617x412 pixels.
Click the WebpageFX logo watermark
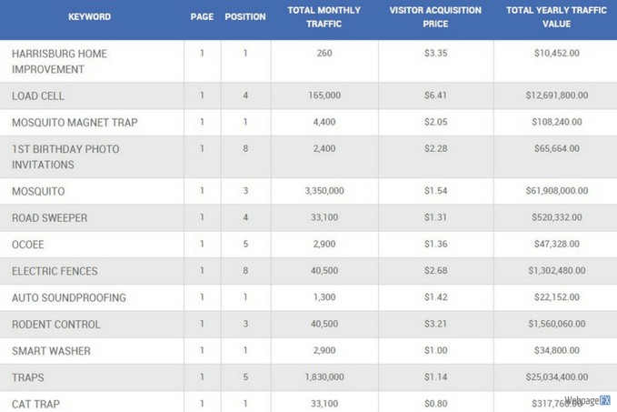click(586, 400)
